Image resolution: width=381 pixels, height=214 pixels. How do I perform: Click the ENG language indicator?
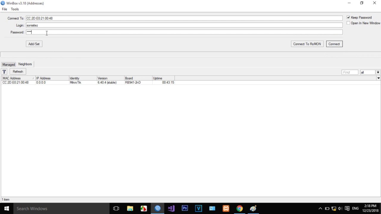pos(355,208)
